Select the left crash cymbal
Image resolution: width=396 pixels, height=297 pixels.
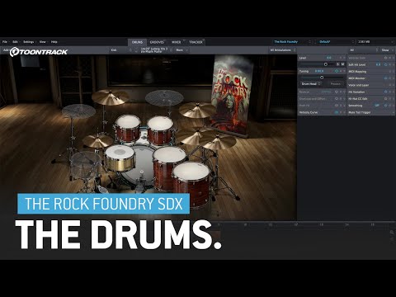[110, 97]
